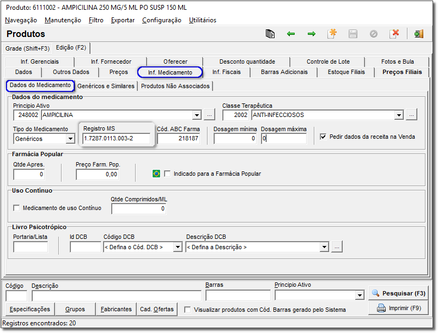
Task: Click the Preço Farm. Pop. field
Action: (97, 175)
